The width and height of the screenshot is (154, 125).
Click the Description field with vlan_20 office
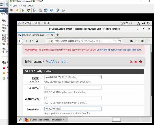[x=73, y=109]
